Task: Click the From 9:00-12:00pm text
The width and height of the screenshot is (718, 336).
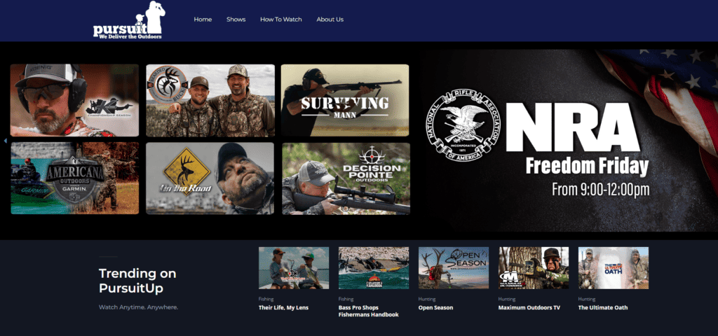Action: tap(600, 190)
